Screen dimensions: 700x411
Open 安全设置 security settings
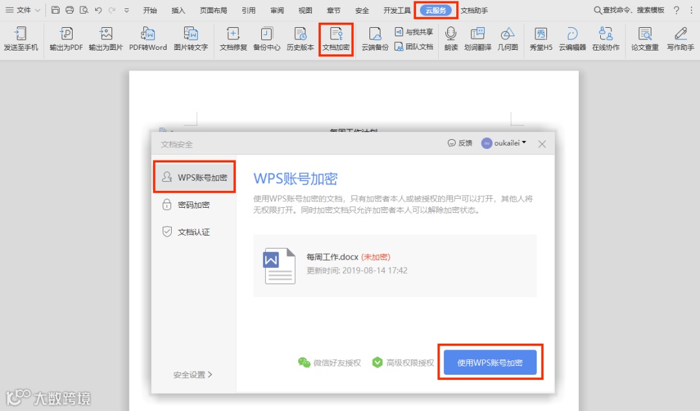coord(193,375)
